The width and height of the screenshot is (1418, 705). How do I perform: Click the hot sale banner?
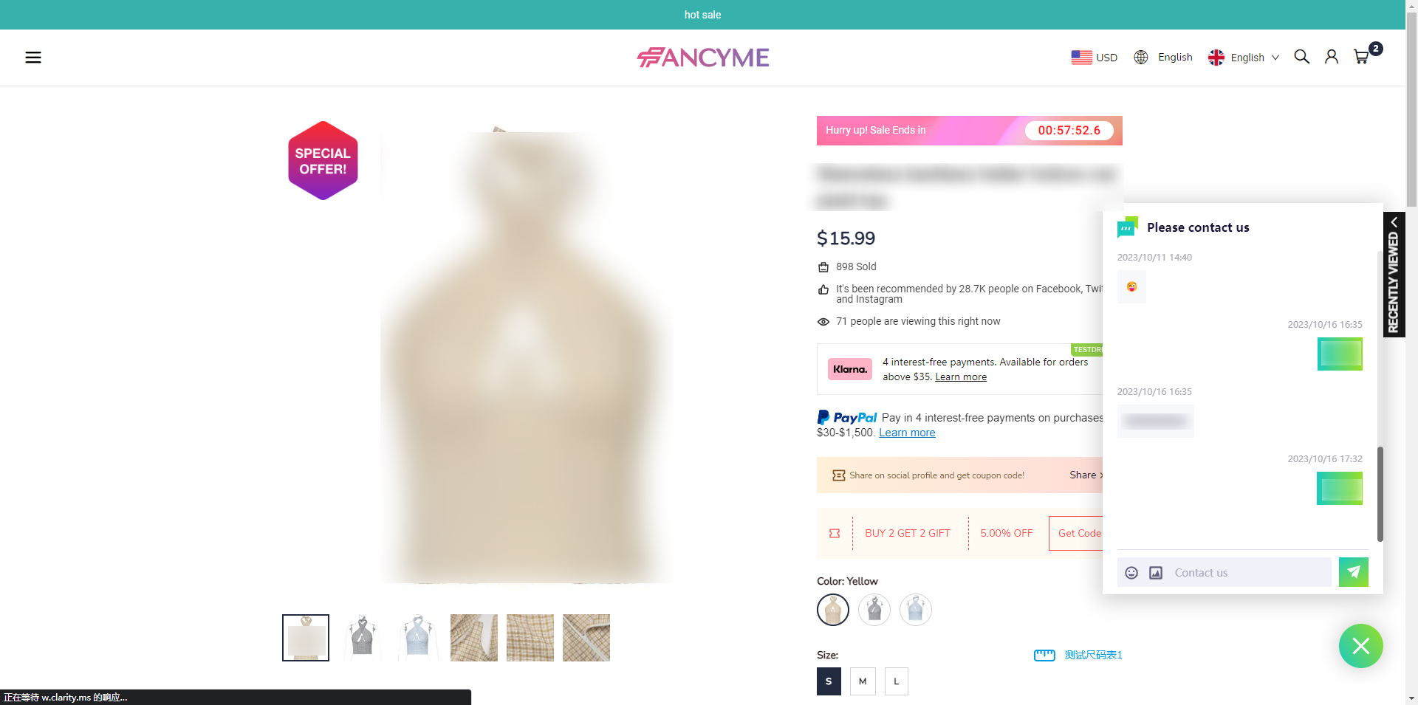(702, 15)
